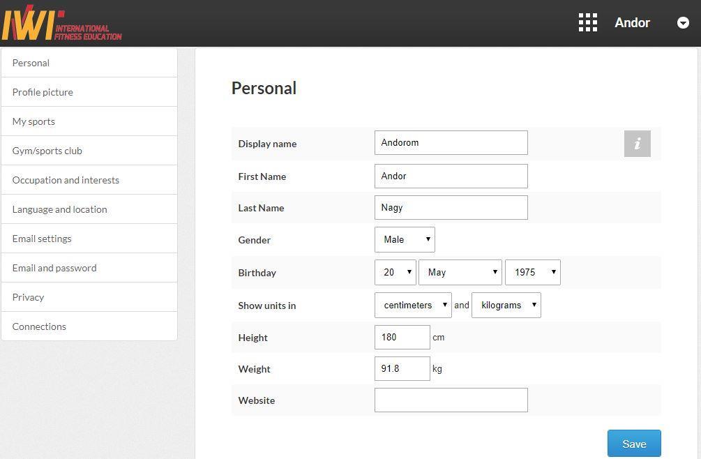Click the Display name field containing Andorom

point(451,142)
